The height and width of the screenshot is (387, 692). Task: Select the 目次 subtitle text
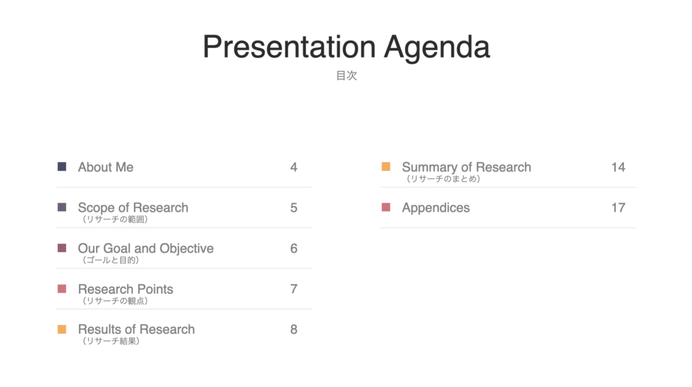click(347, 76)
